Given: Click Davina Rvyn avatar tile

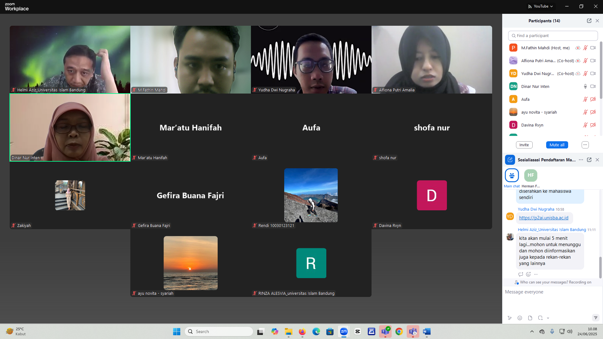Looking at the screenshot, I should (x=432, y=195).
